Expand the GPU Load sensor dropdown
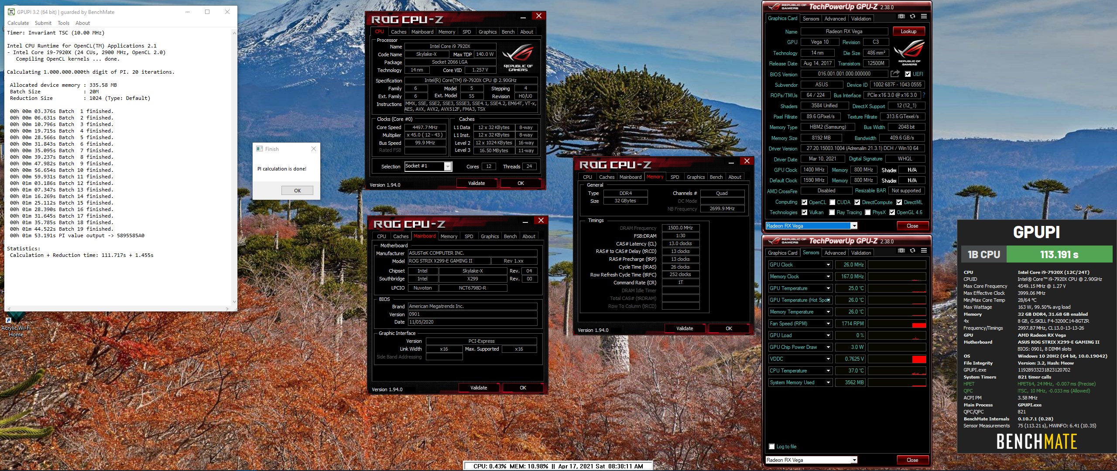This screenshot has width=1117, height=471. [x=828, y=335]
